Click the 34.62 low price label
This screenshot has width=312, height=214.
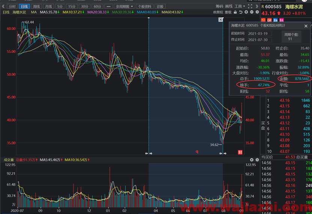(x=214, y=145)
